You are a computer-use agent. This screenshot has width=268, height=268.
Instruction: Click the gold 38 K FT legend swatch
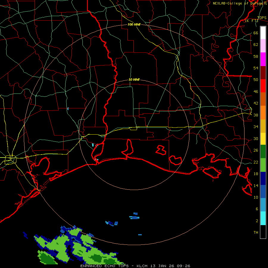click(263, 126)
